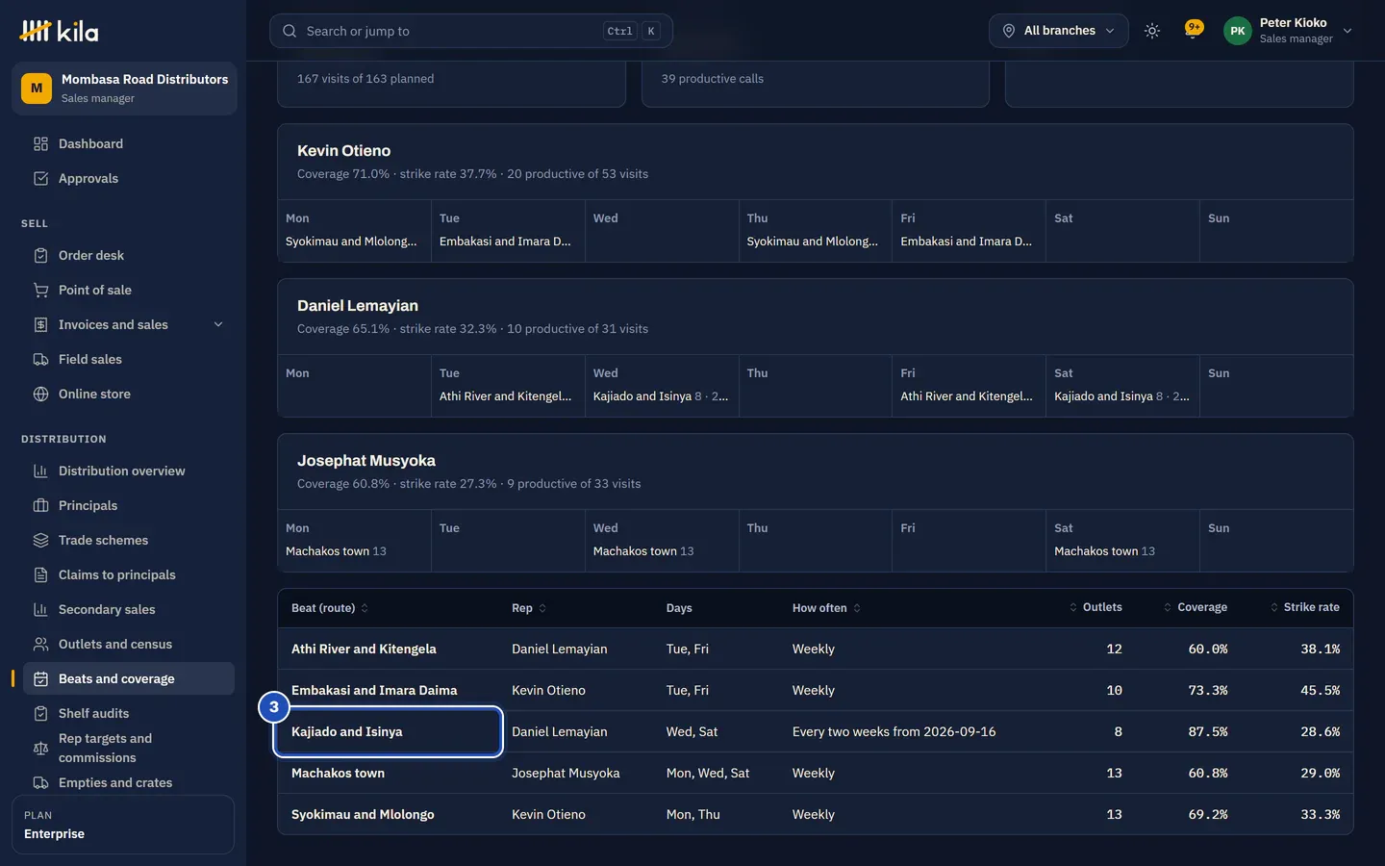This screenshot has width=1385, height=866.
Task: Click the Kila logo
Action: click(x=59, y=31)
